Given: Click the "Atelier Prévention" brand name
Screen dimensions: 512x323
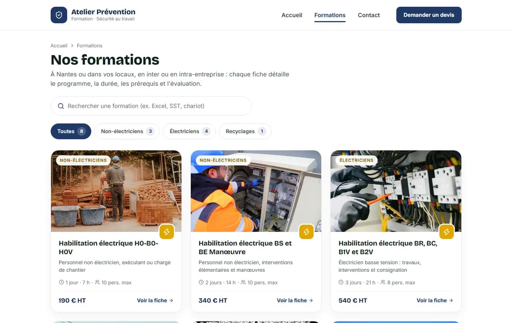Looking at the screenshot, I should click(103, 12).
